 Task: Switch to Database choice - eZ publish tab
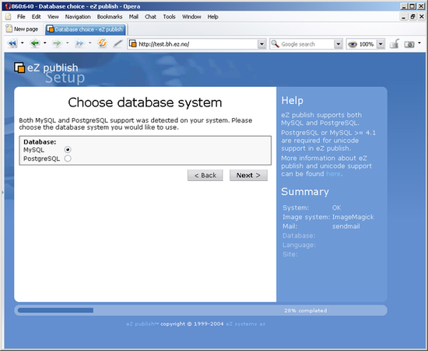85,30
